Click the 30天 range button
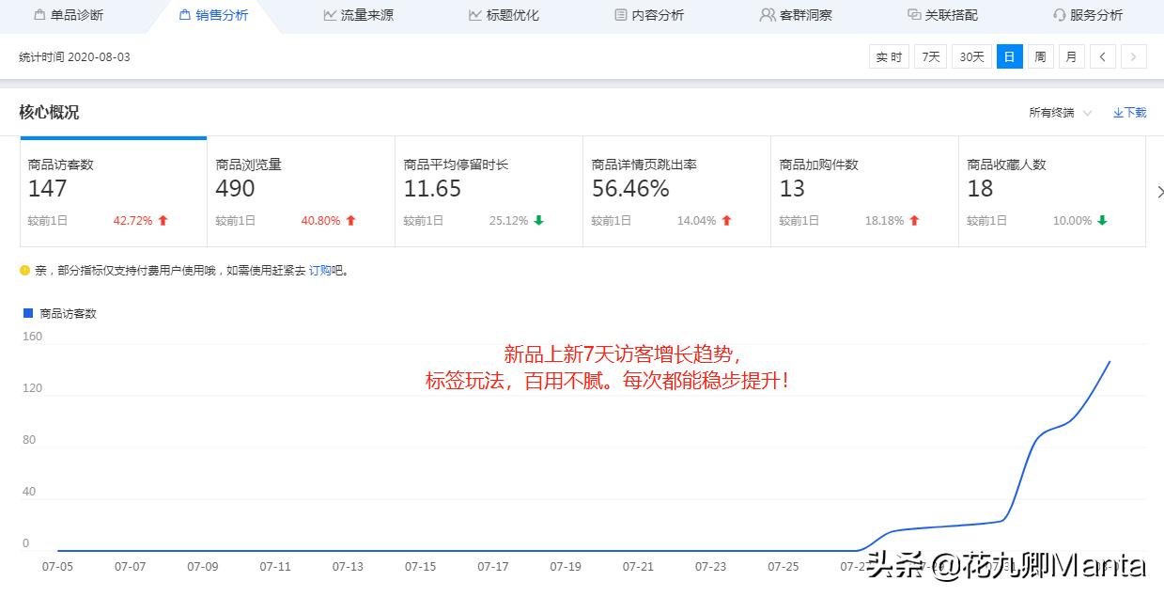Screen dimensions: 1164x597 click(970, 56)
